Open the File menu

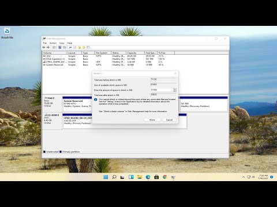[x=45, y=43]
